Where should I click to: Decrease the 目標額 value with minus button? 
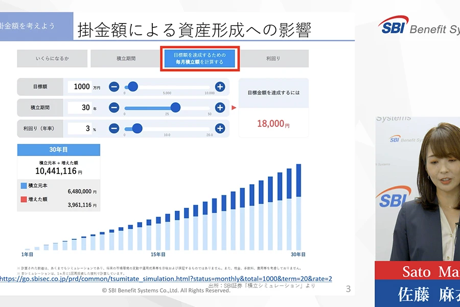click(114, 86)
